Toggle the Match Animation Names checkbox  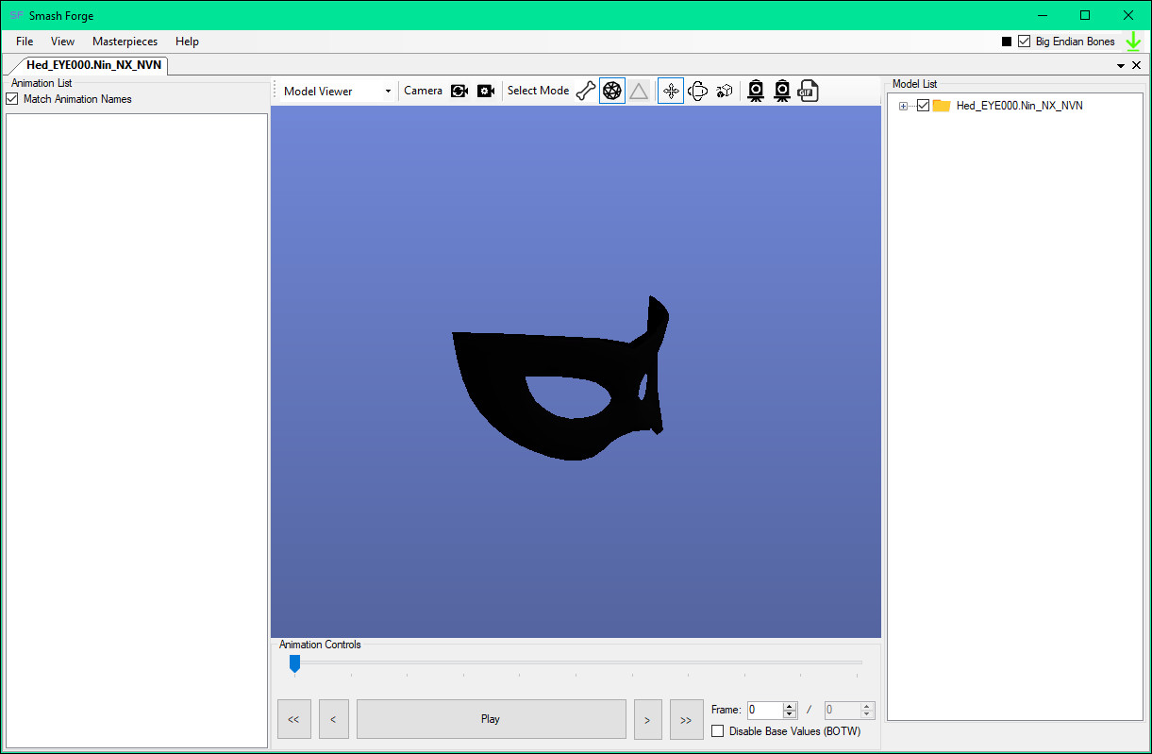[x=11, y=98]
